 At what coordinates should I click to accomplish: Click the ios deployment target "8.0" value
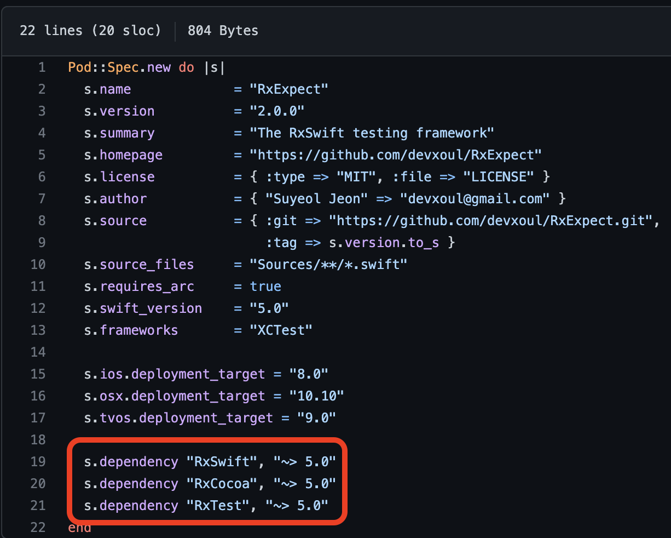309,374
